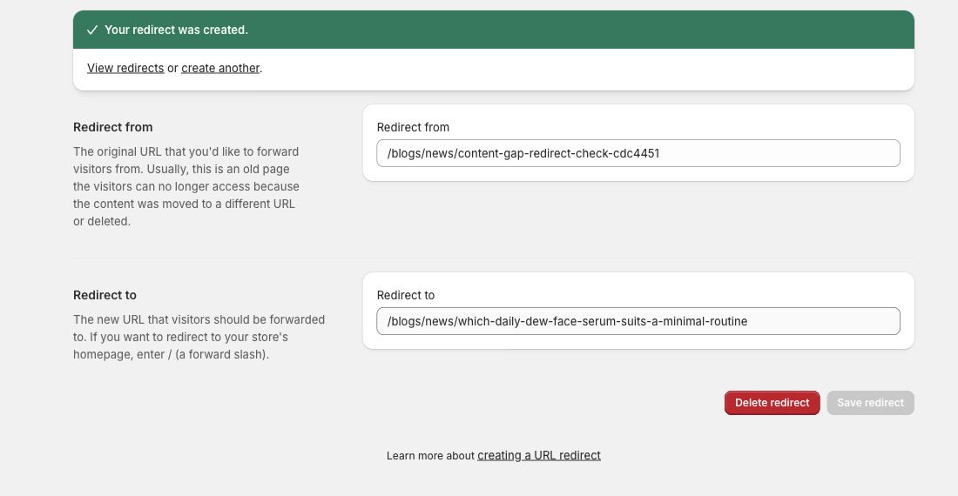Click the bold 'Redirect to' section heading
The width and height of the screenshot is (958, 496).
tap(105, 295)
